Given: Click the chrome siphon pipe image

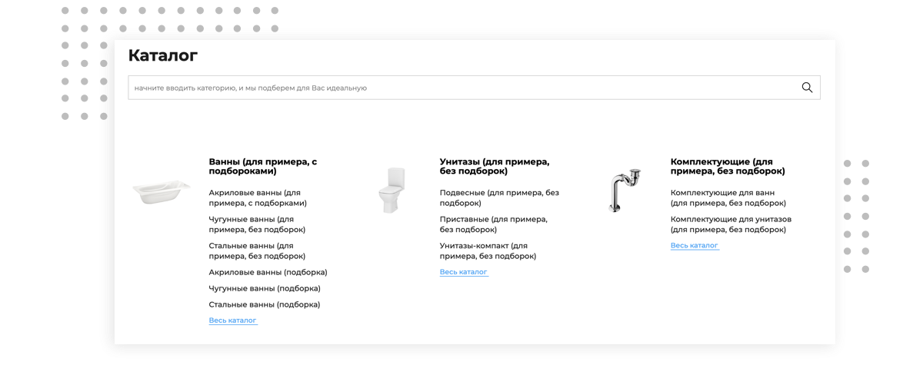Looking at the screenshot, I should click(623, 189).
